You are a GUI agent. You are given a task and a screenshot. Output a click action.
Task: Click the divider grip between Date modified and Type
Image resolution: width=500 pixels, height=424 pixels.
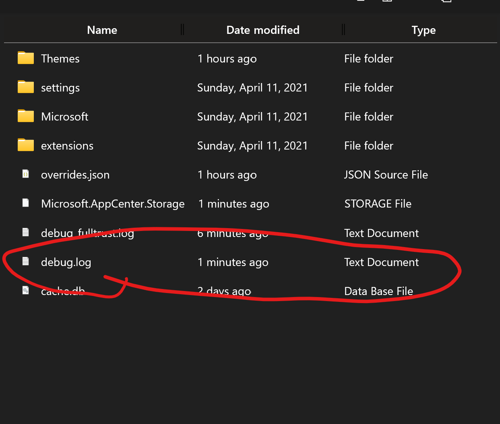tap(343, 29)
